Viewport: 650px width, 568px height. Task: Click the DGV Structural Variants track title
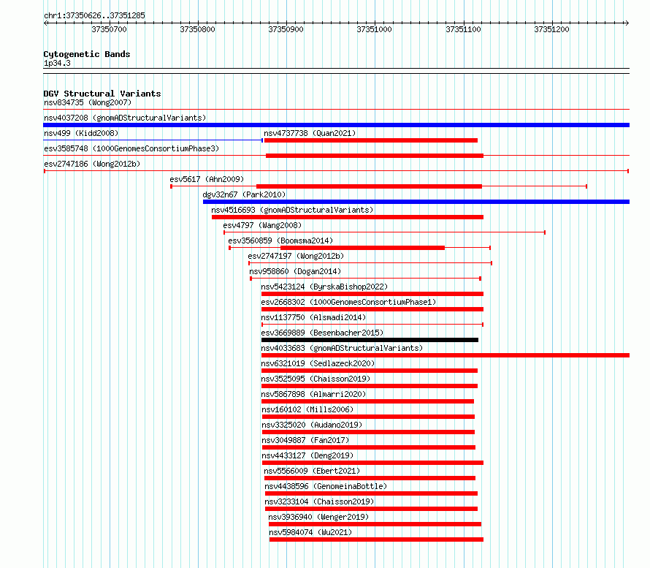102,94
